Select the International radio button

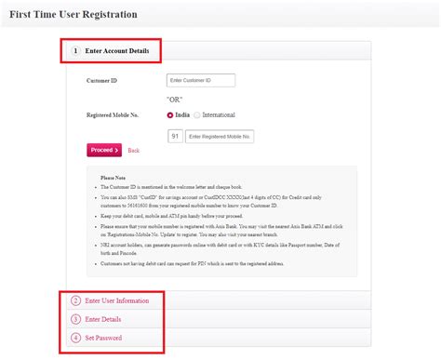pos(196,115)
